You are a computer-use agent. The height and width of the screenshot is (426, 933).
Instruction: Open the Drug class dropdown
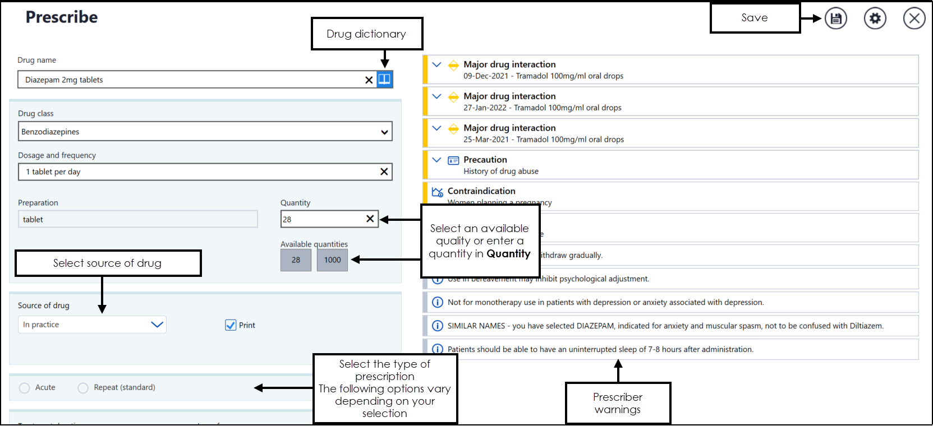click(x=384, y=132)
